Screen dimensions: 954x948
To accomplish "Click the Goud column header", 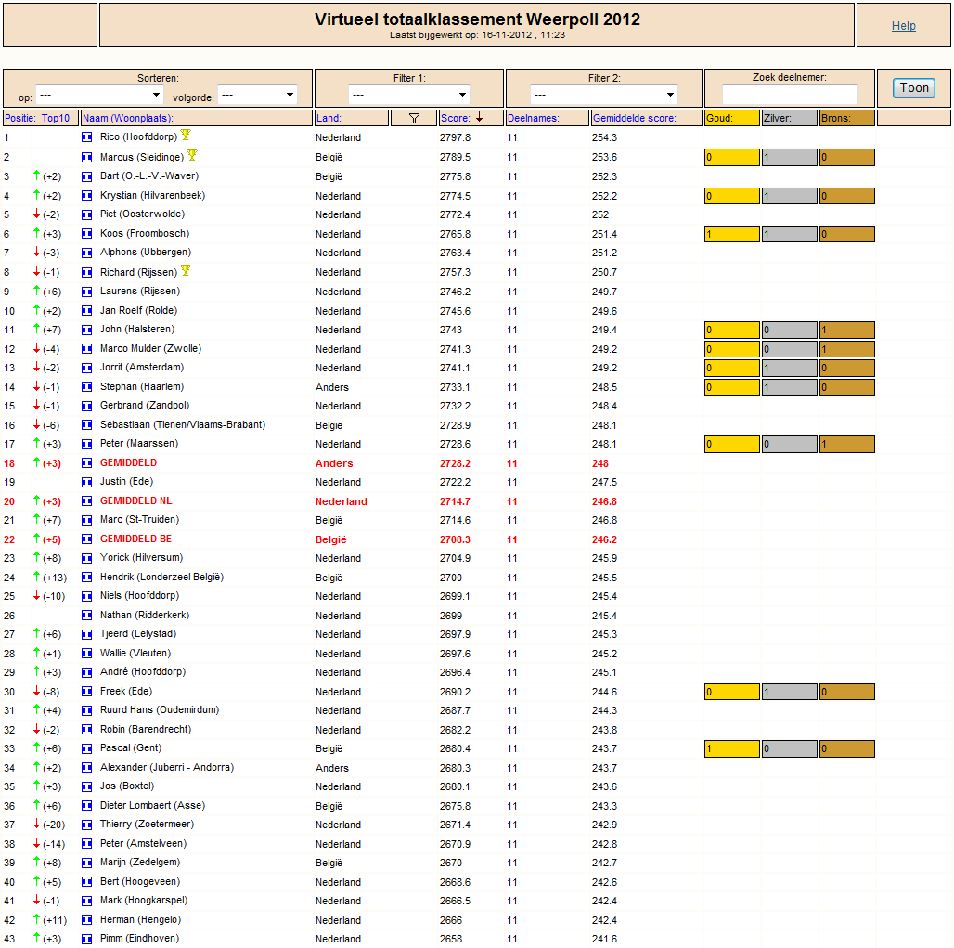I will click(x=719, y=118).
